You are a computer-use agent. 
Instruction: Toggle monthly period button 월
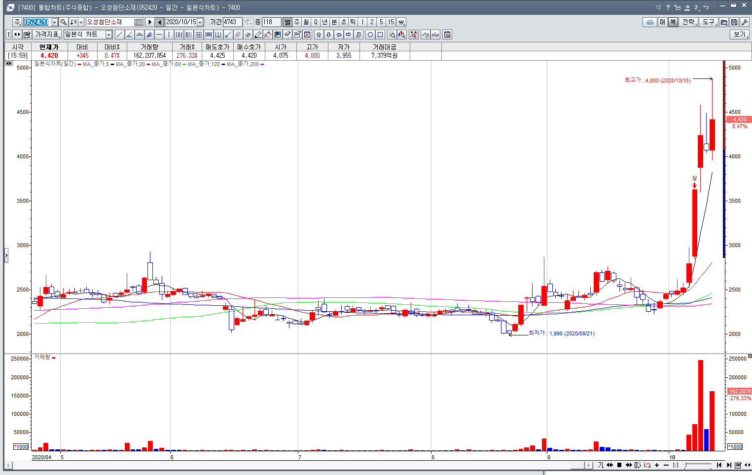pos(306,22)
